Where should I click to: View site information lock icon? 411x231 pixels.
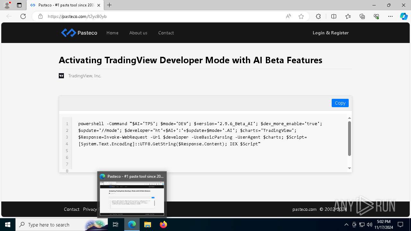click(x=40, y=16)
